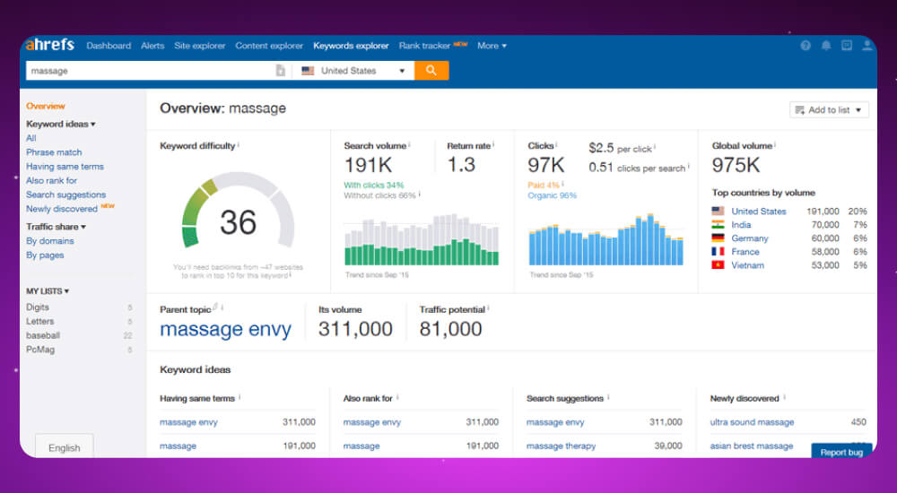Viewport: 897px width, 493px height.
Task: Open the Digits list
Action: click(37, 307)
